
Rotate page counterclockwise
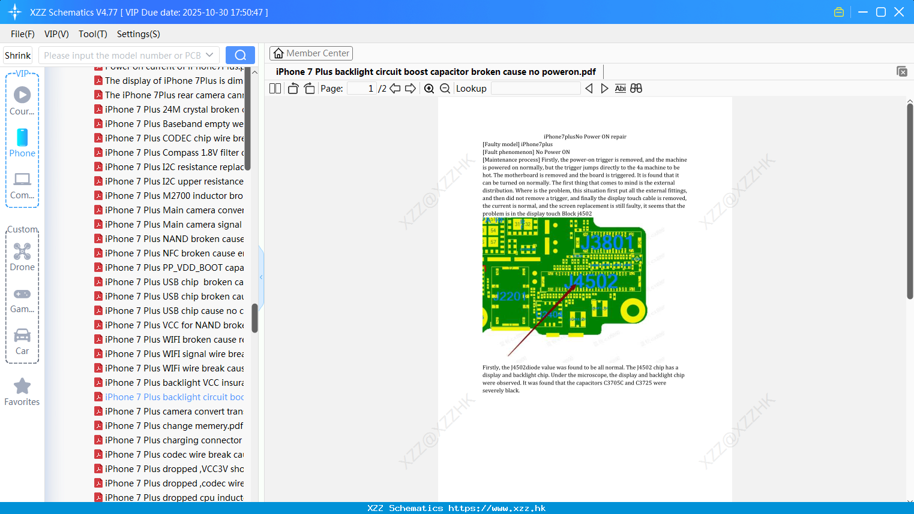click(293, 88)
